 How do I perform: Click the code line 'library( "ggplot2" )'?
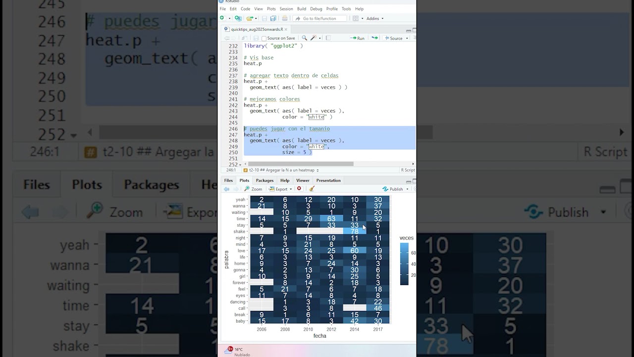click(x=273, y=46)
